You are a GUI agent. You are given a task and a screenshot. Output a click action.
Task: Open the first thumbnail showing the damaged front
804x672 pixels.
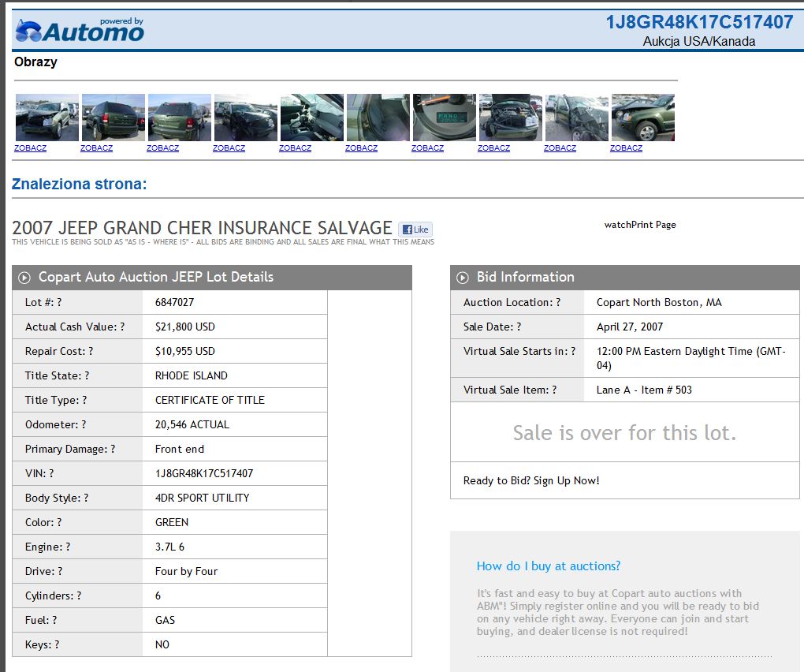click(47, 118)
